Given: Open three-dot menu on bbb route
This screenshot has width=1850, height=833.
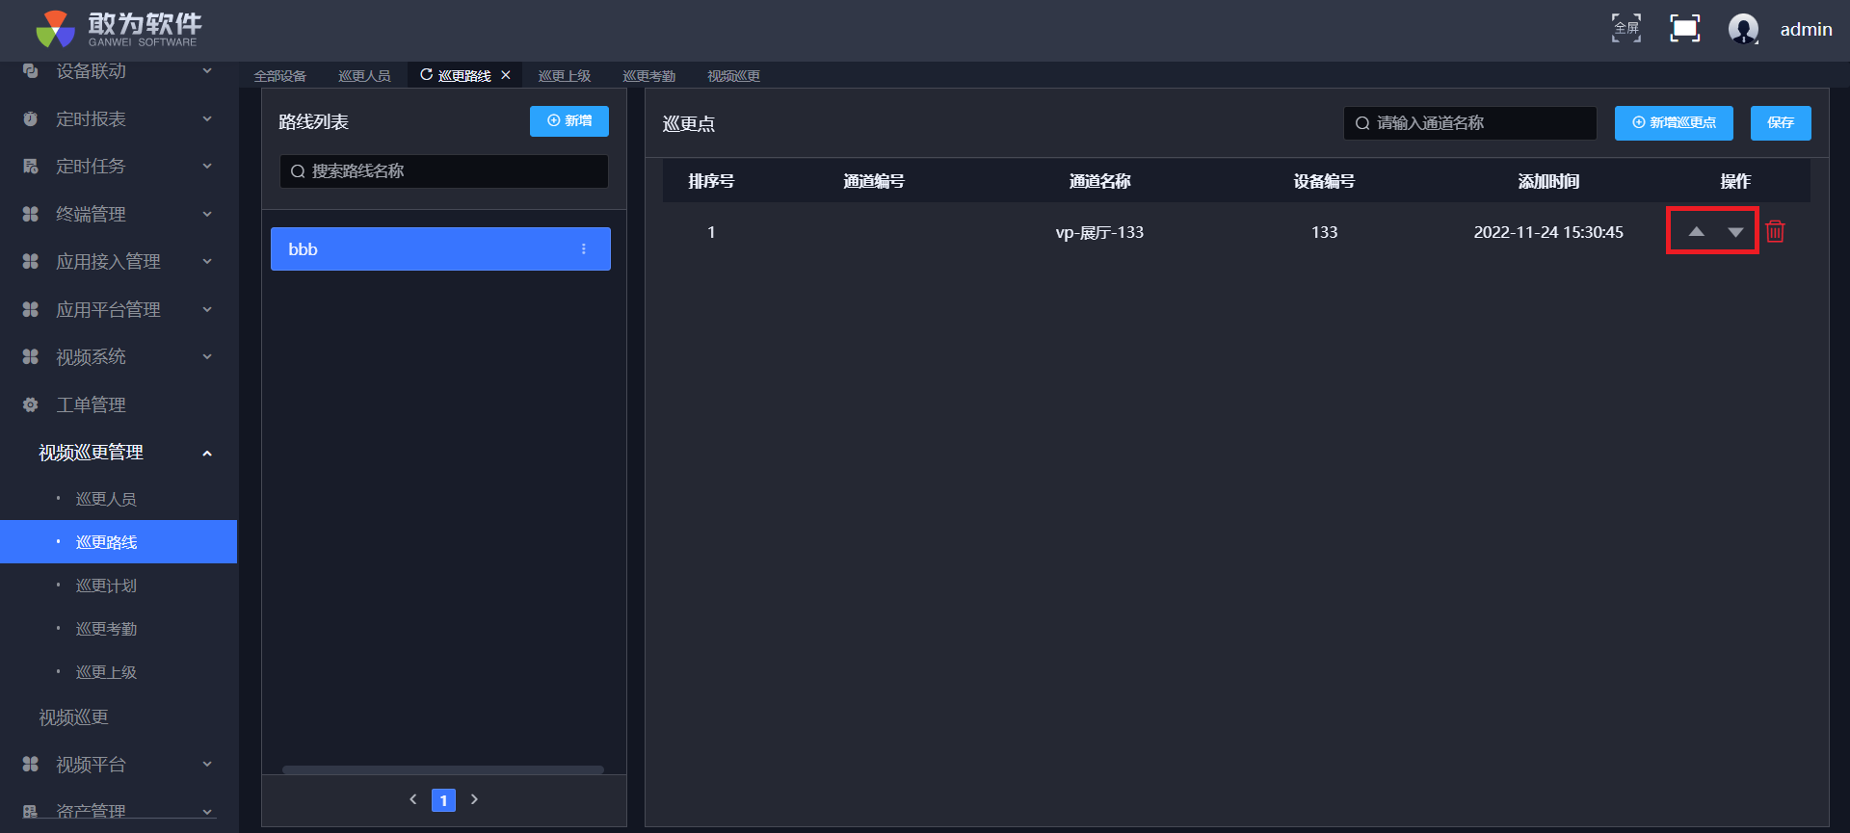Looking at the screenshot, I should point(584,249).
